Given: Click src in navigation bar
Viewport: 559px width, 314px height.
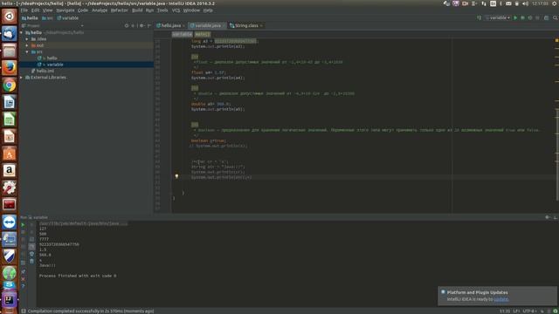Looking at the screenshot, I should click(x=47, y=17).
